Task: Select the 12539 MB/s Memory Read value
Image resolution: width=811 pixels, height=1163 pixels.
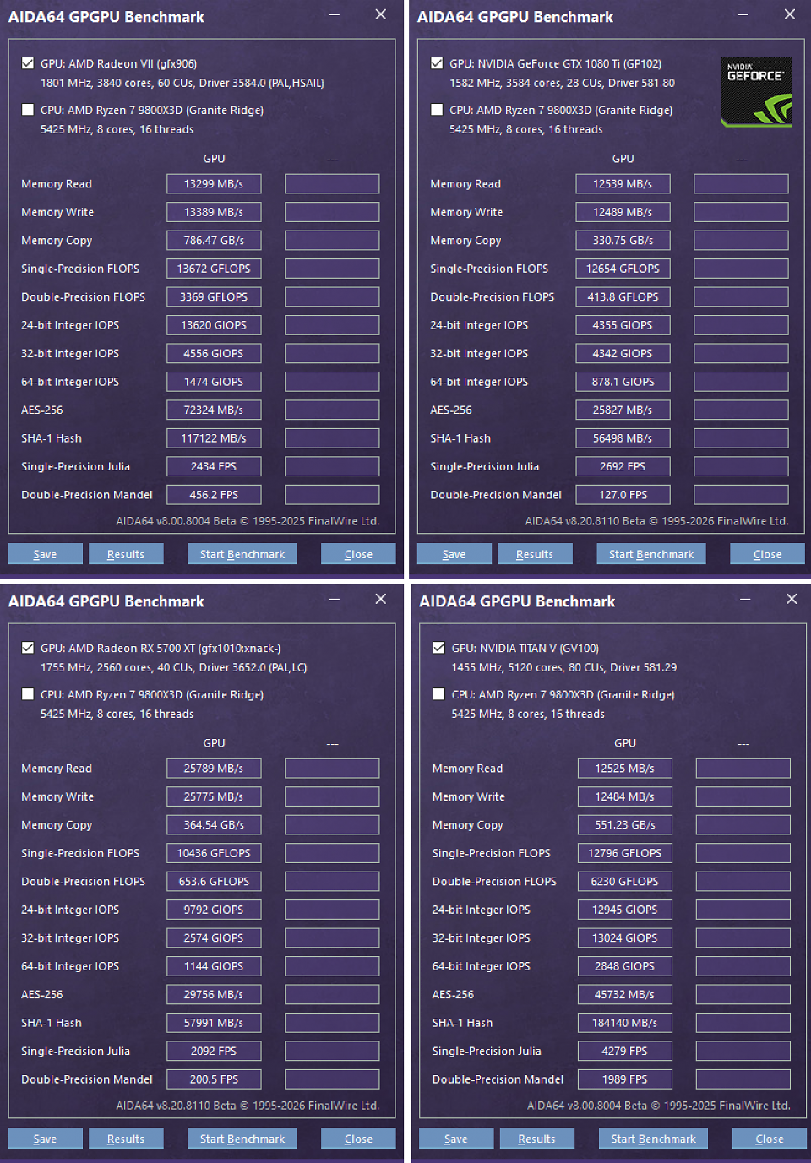Action: pos(623,184)
